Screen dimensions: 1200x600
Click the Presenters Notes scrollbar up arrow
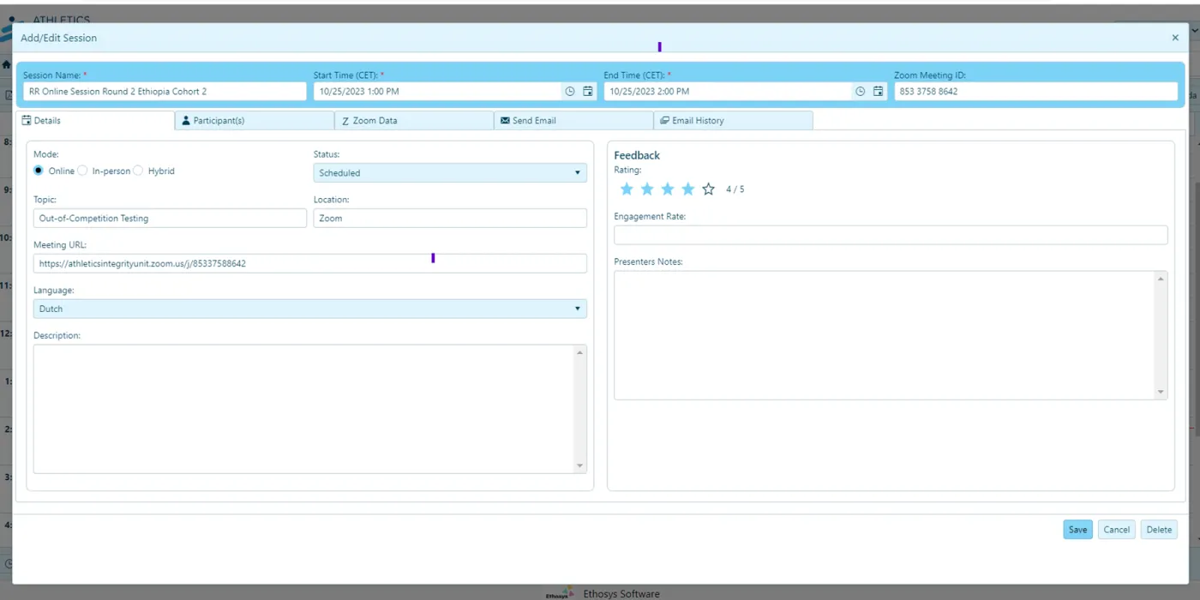click(1161, 279)
